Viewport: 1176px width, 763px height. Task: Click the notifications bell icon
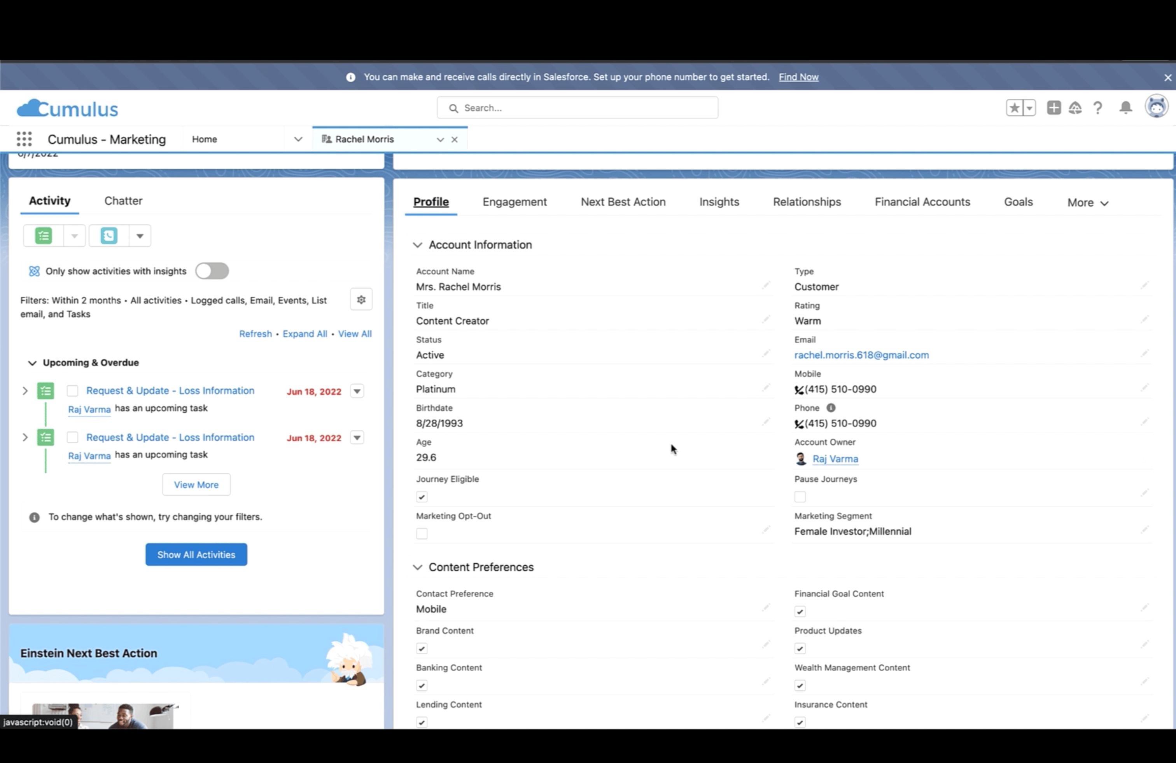[x=1125, y=108]
